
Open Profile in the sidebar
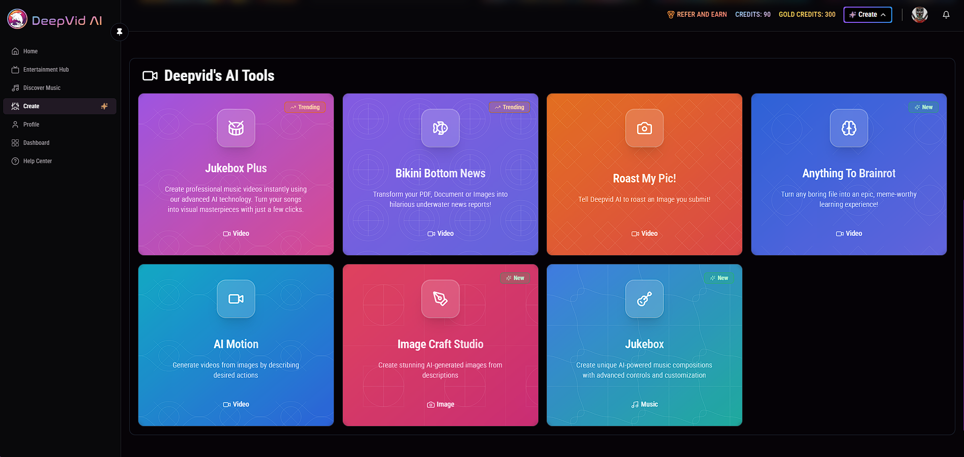tap(60, 125)
